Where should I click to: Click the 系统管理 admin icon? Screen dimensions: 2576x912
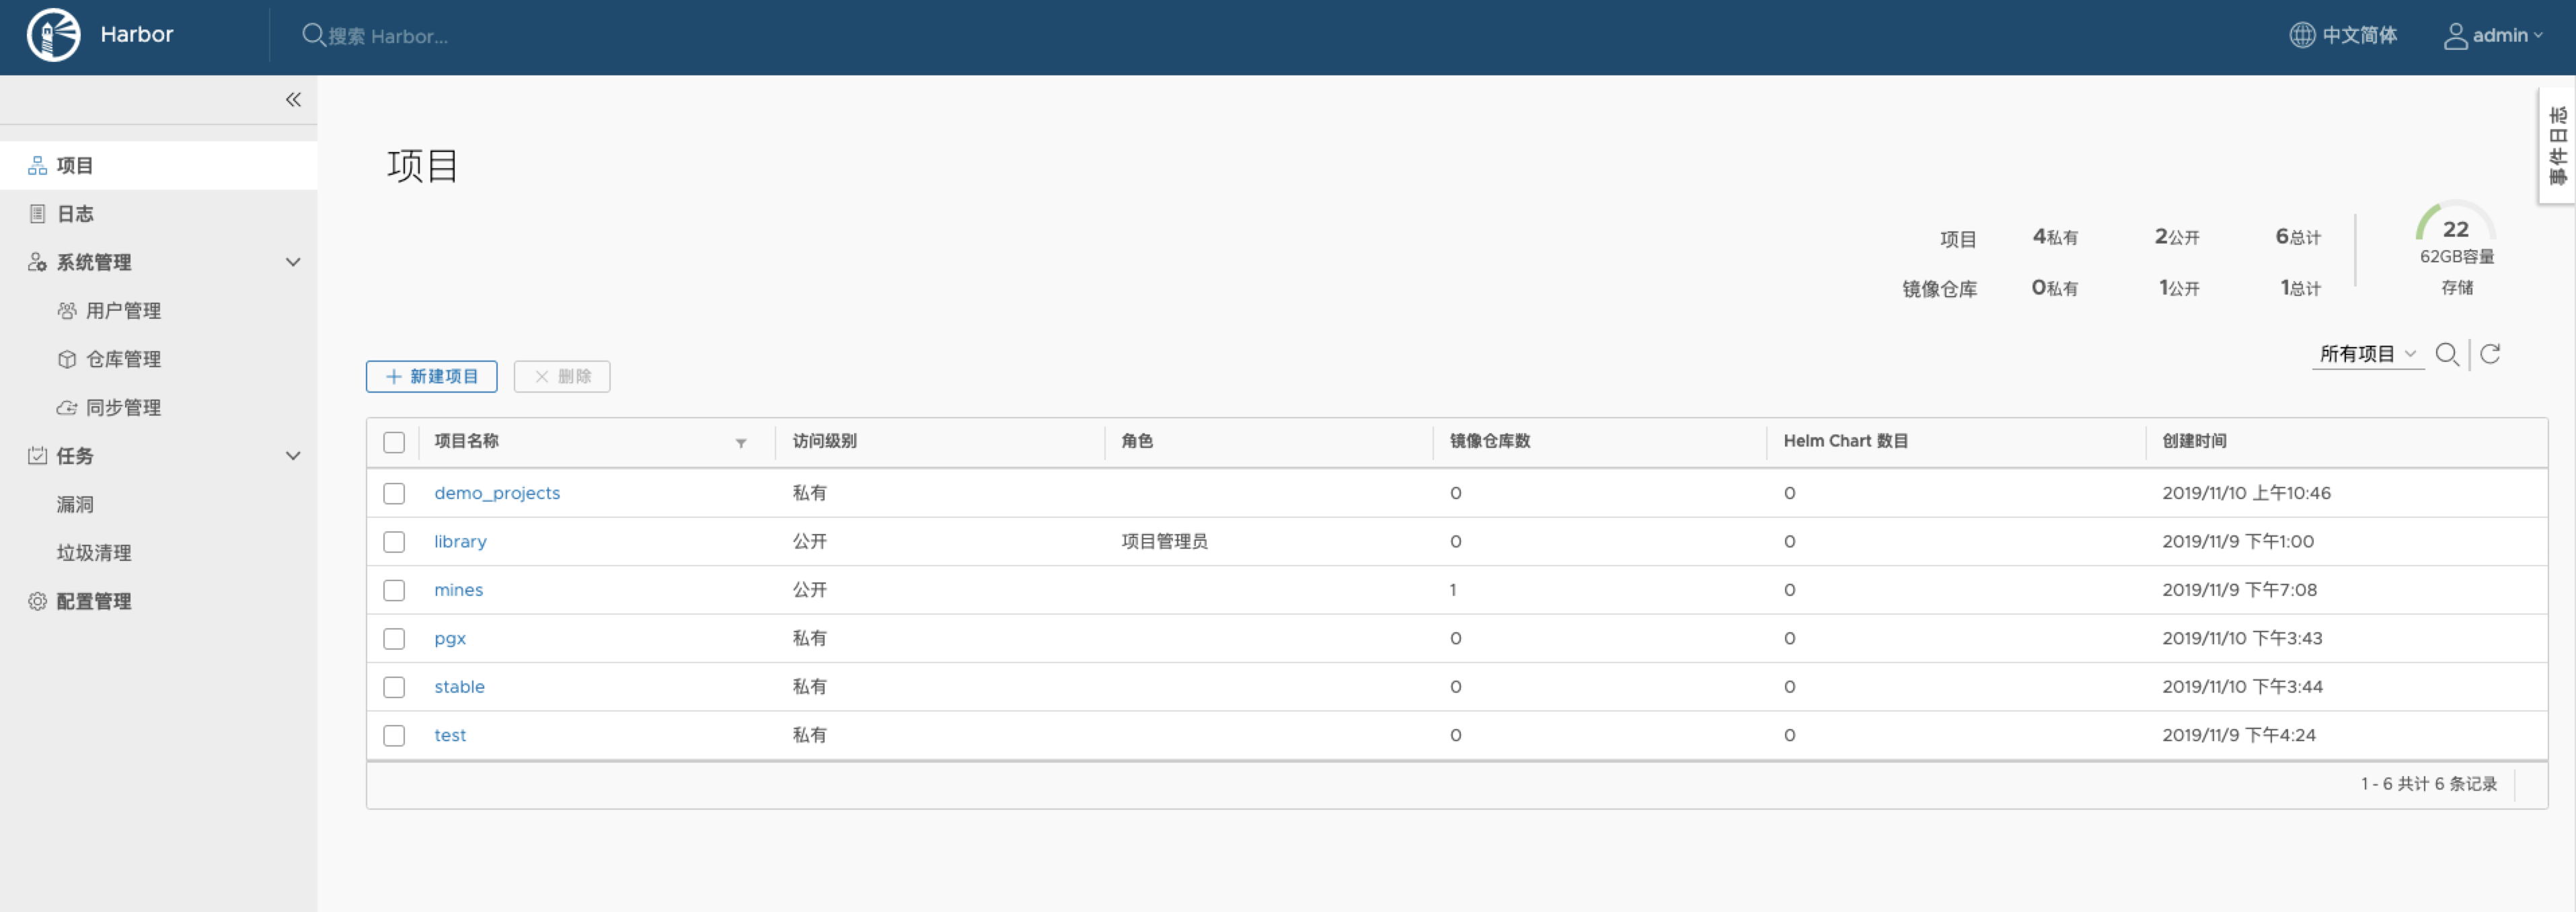click(x=37, y=262)
